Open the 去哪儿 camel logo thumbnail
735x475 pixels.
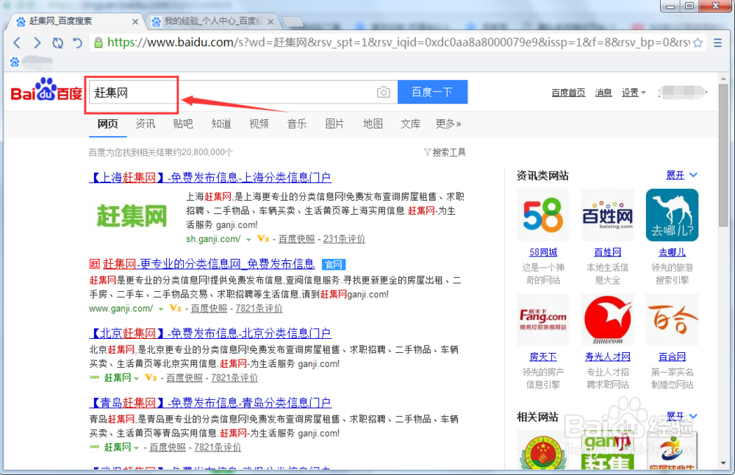coord(673,215)
